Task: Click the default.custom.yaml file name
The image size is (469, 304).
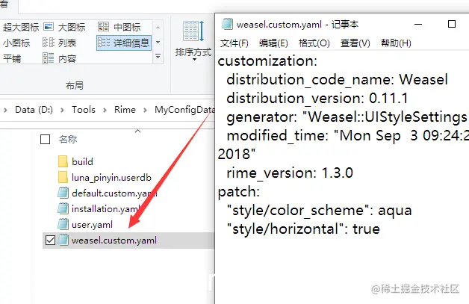Action: 114,193
